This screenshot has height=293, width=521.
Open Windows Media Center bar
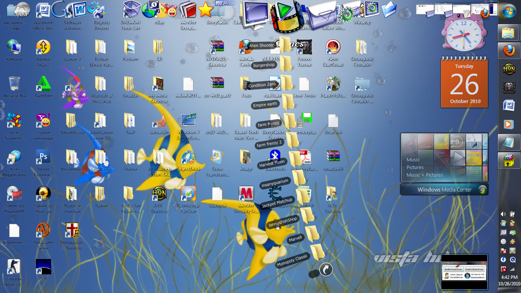pos(444,190)
